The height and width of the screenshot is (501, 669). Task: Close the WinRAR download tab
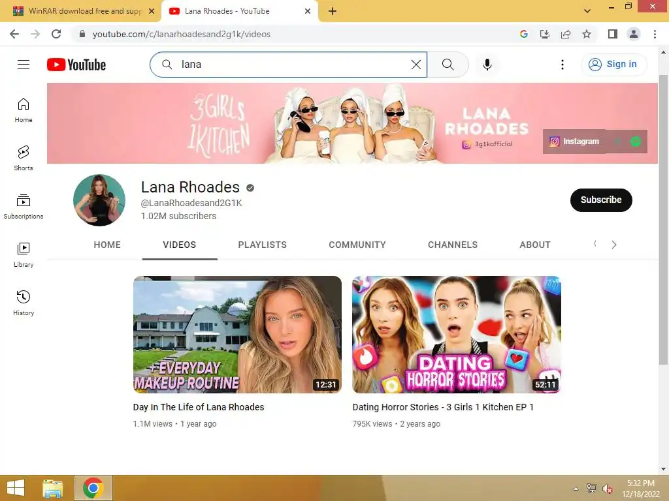(x=152, y=11)
